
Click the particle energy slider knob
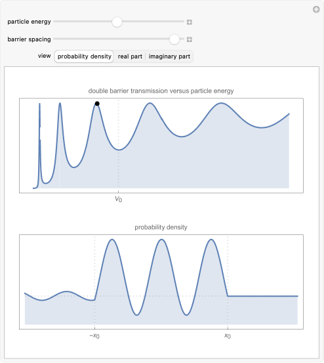coord(117,22)
